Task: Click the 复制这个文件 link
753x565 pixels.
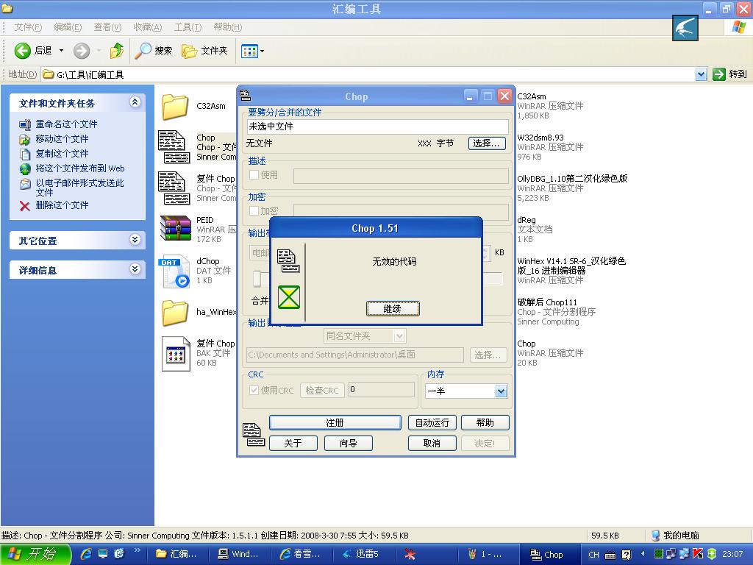Action: pyautogui.click(x=62, y=154)
